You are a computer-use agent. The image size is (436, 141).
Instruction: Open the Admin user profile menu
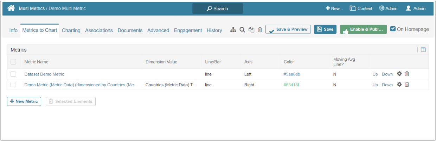(x=415, y=8)
